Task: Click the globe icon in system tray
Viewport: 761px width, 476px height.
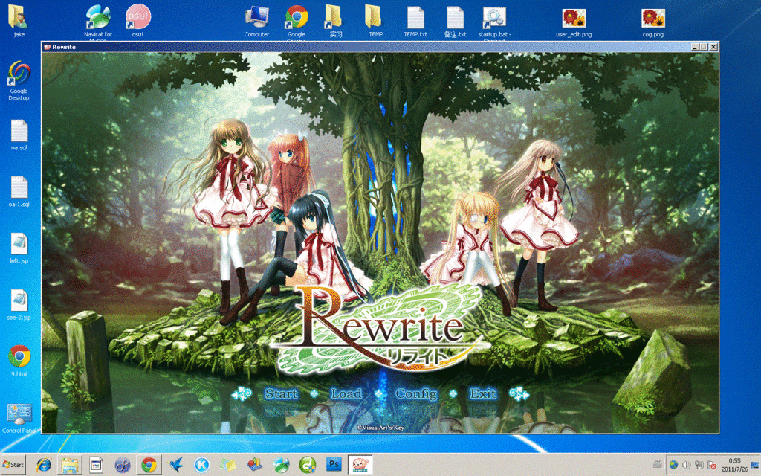Action: coord(673,465)
